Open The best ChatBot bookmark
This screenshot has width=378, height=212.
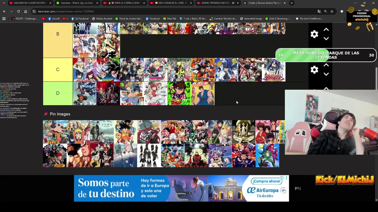tap(309, 19)
